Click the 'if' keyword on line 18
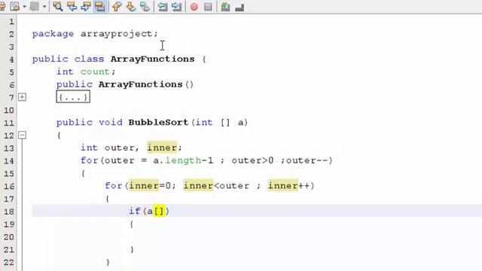 (135, 211)
